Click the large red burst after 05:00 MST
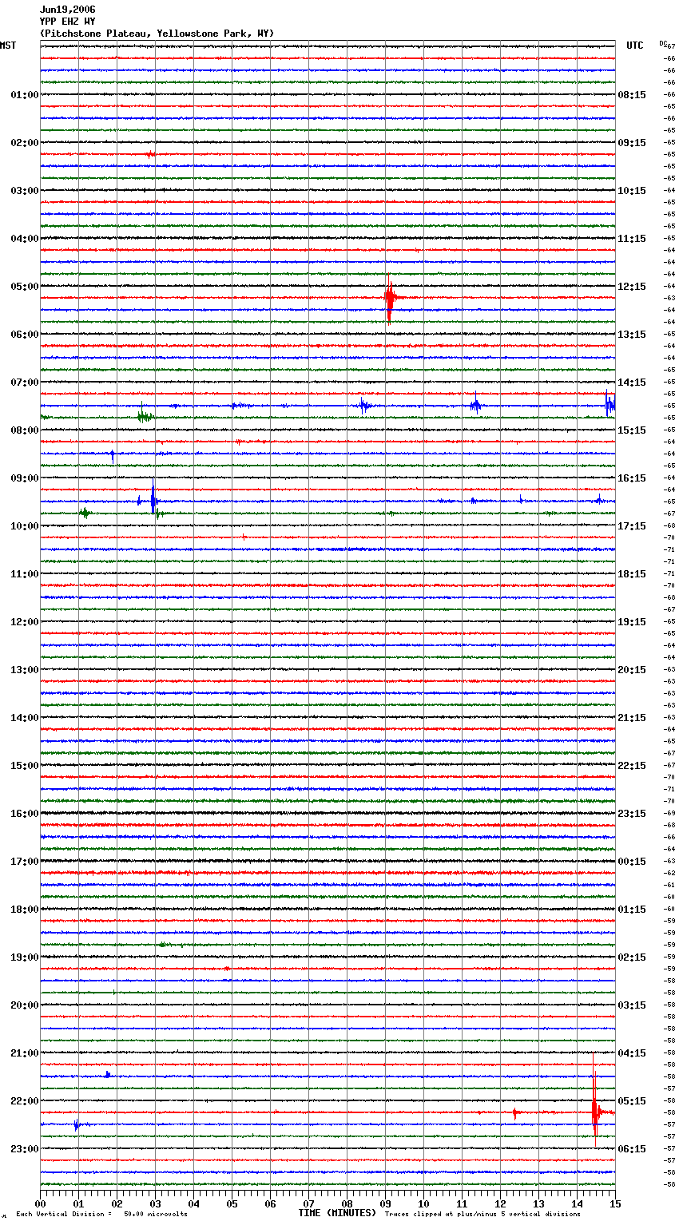Viewport: 679px width, 1225px height. (390, 298)
